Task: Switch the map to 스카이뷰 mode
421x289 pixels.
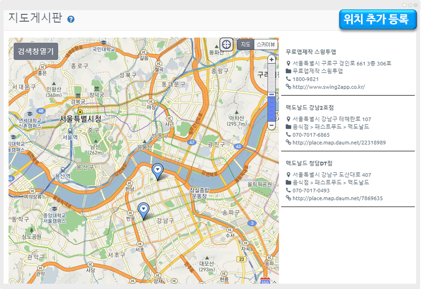Action: pos(266,45)
